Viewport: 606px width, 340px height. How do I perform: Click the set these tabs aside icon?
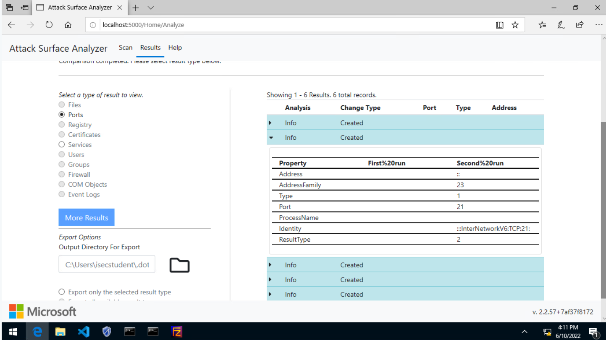pyautogui.click(x=25, y=8)
